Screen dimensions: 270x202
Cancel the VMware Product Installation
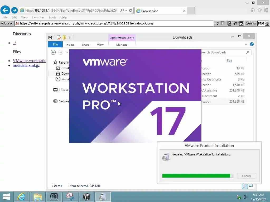point(247,176)
